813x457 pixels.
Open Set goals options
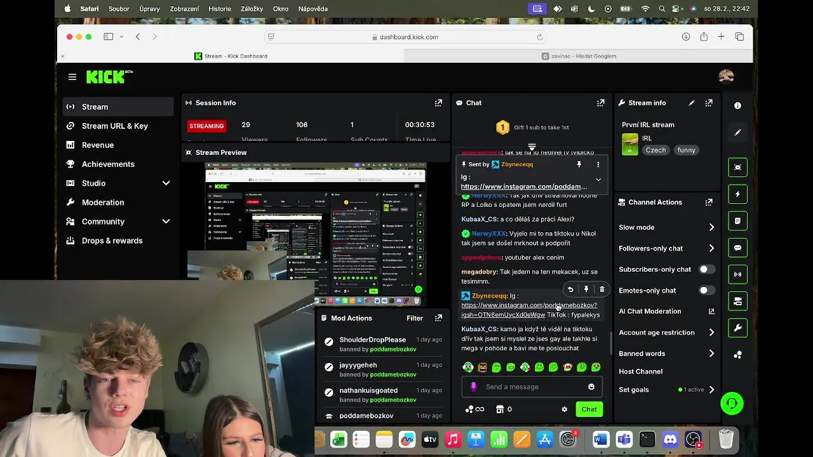(667, 390)
